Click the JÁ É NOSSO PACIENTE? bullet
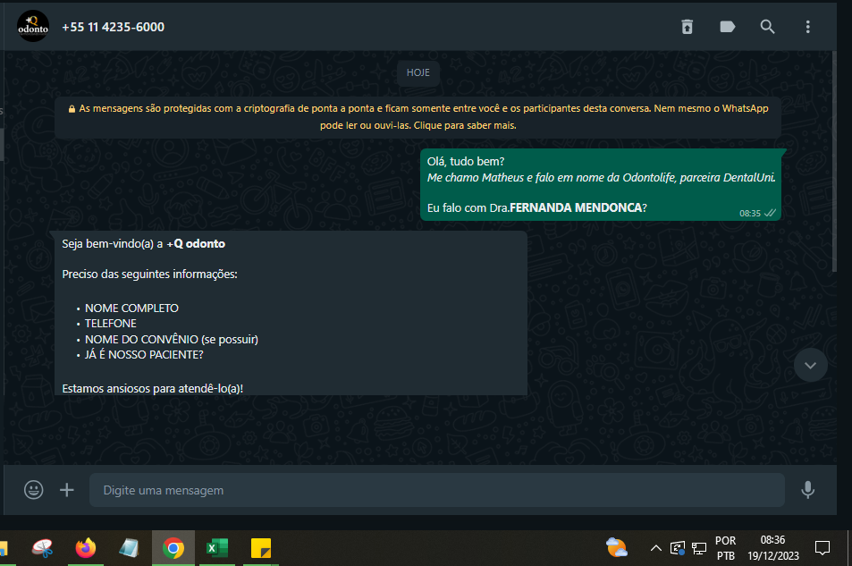The height and width of the screenshot is (566, 852). pyautogui.click(x=144, y=354)
